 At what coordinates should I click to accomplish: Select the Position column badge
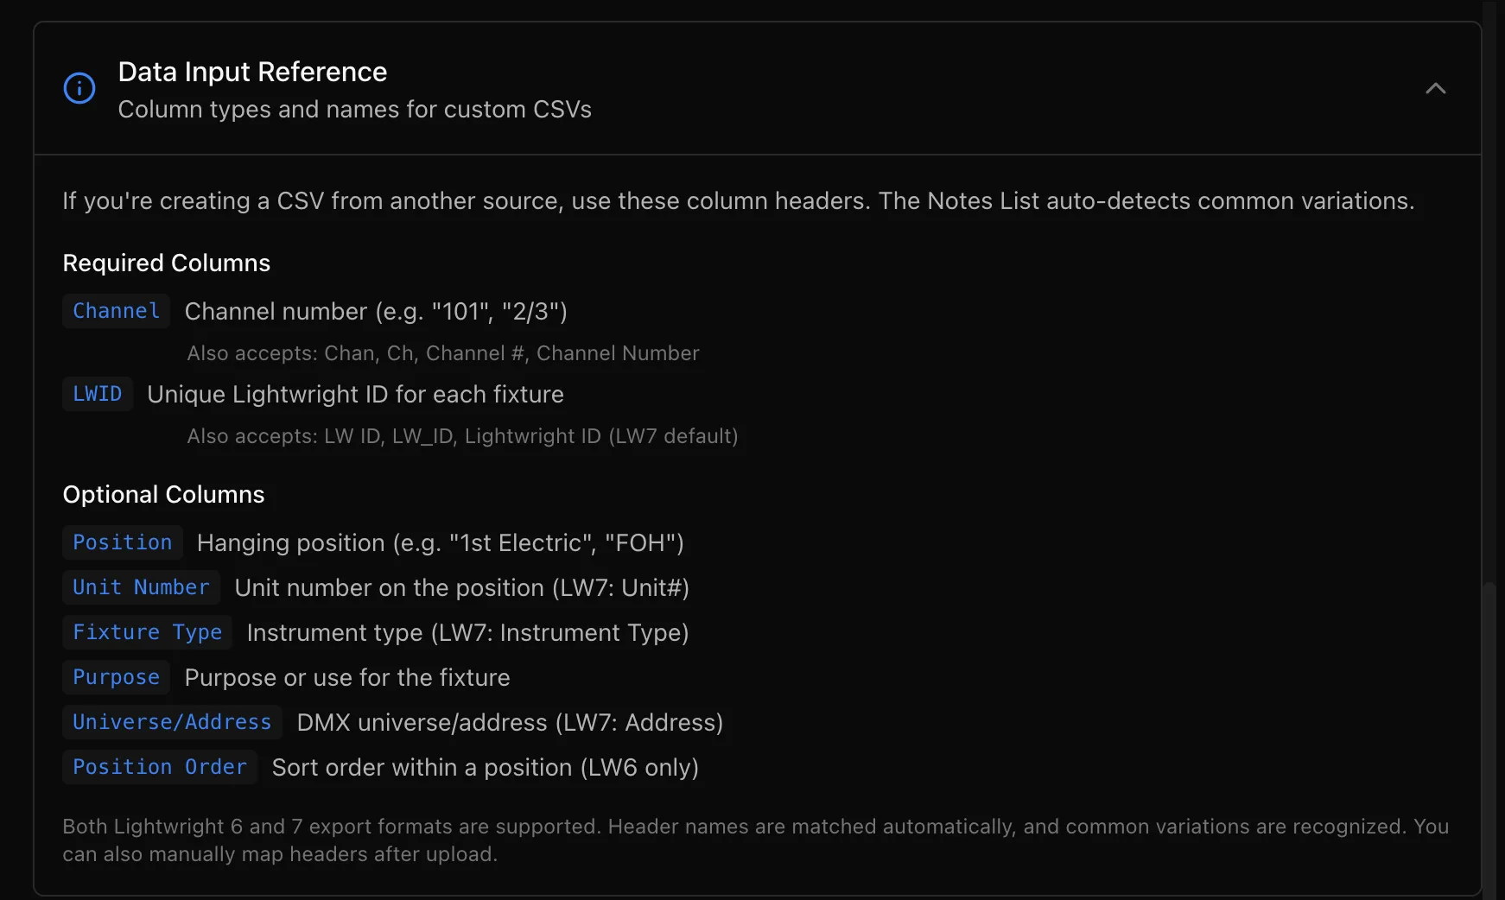(x=122, y=542)
